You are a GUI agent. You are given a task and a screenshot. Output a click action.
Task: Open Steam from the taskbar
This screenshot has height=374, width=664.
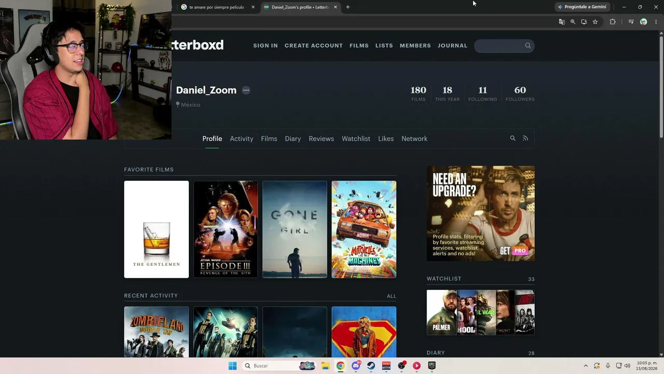[371, 366]
